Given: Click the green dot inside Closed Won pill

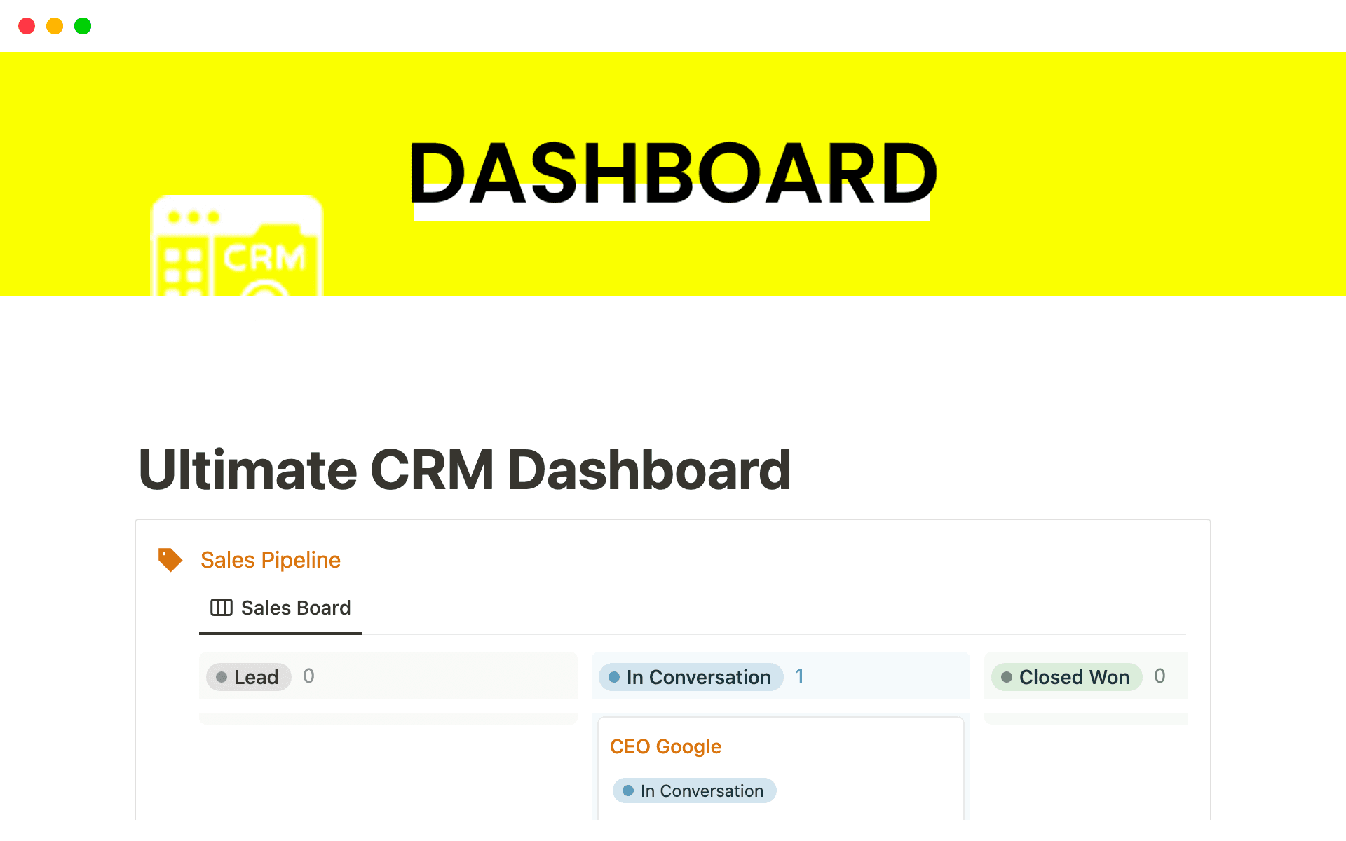Looking at the screenshot, I should click(1007, 677).
